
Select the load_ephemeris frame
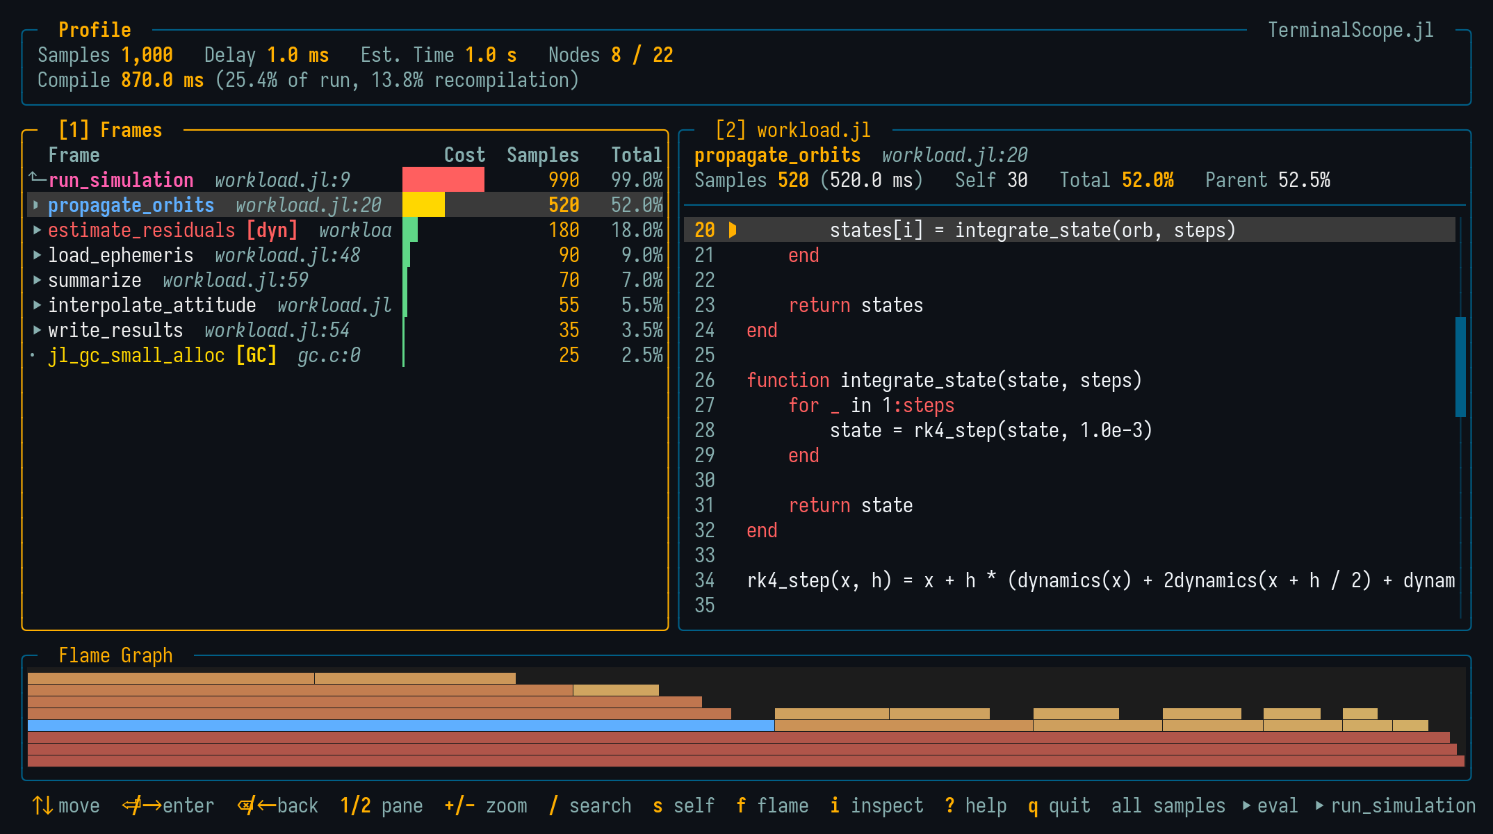click(x=120, y=255)
